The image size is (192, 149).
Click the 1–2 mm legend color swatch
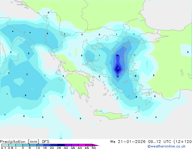click(x=19, y=145)
